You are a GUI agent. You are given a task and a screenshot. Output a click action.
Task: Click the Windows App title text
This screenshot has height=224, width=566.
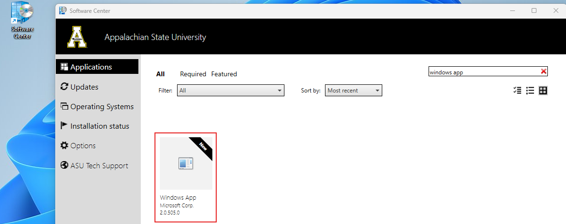point(178,198)
